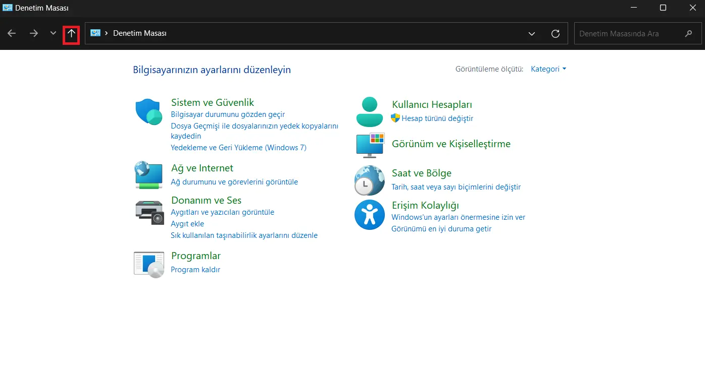The image size is (705, 370).
Task: View Ağ durumunu ve görevlerini görüntüle
Action: (x=234, y=182)
